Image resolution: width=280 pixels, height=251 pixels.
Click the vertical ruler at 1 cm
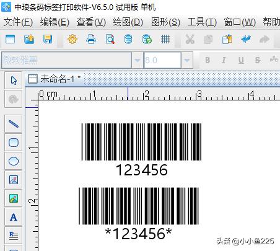click(32, 148)
